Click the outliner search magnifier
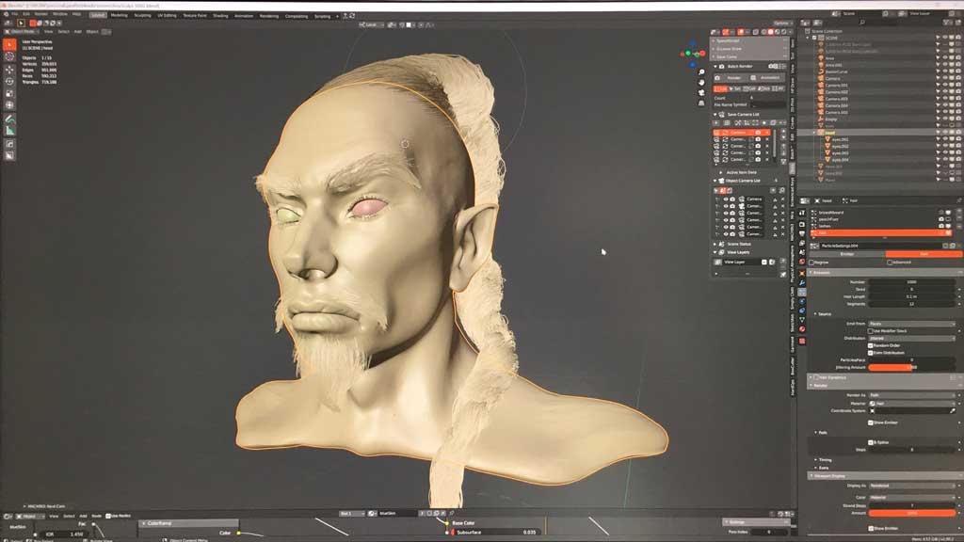This screenshot has width=964, height=542. click(x=862, y=23)
